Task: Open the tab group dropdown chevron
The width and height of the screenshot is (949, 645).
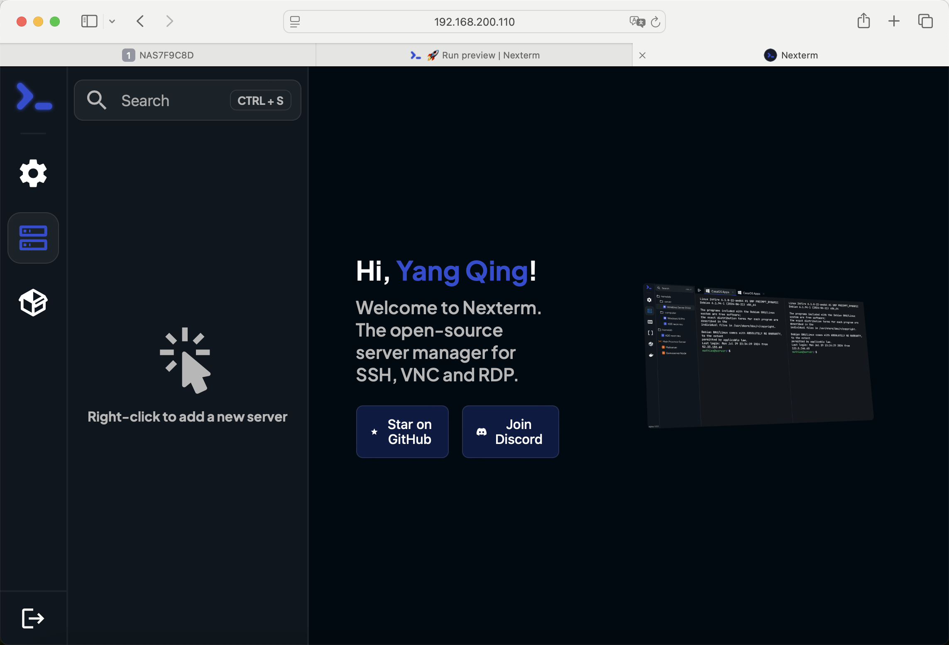Action: point(112,21)
